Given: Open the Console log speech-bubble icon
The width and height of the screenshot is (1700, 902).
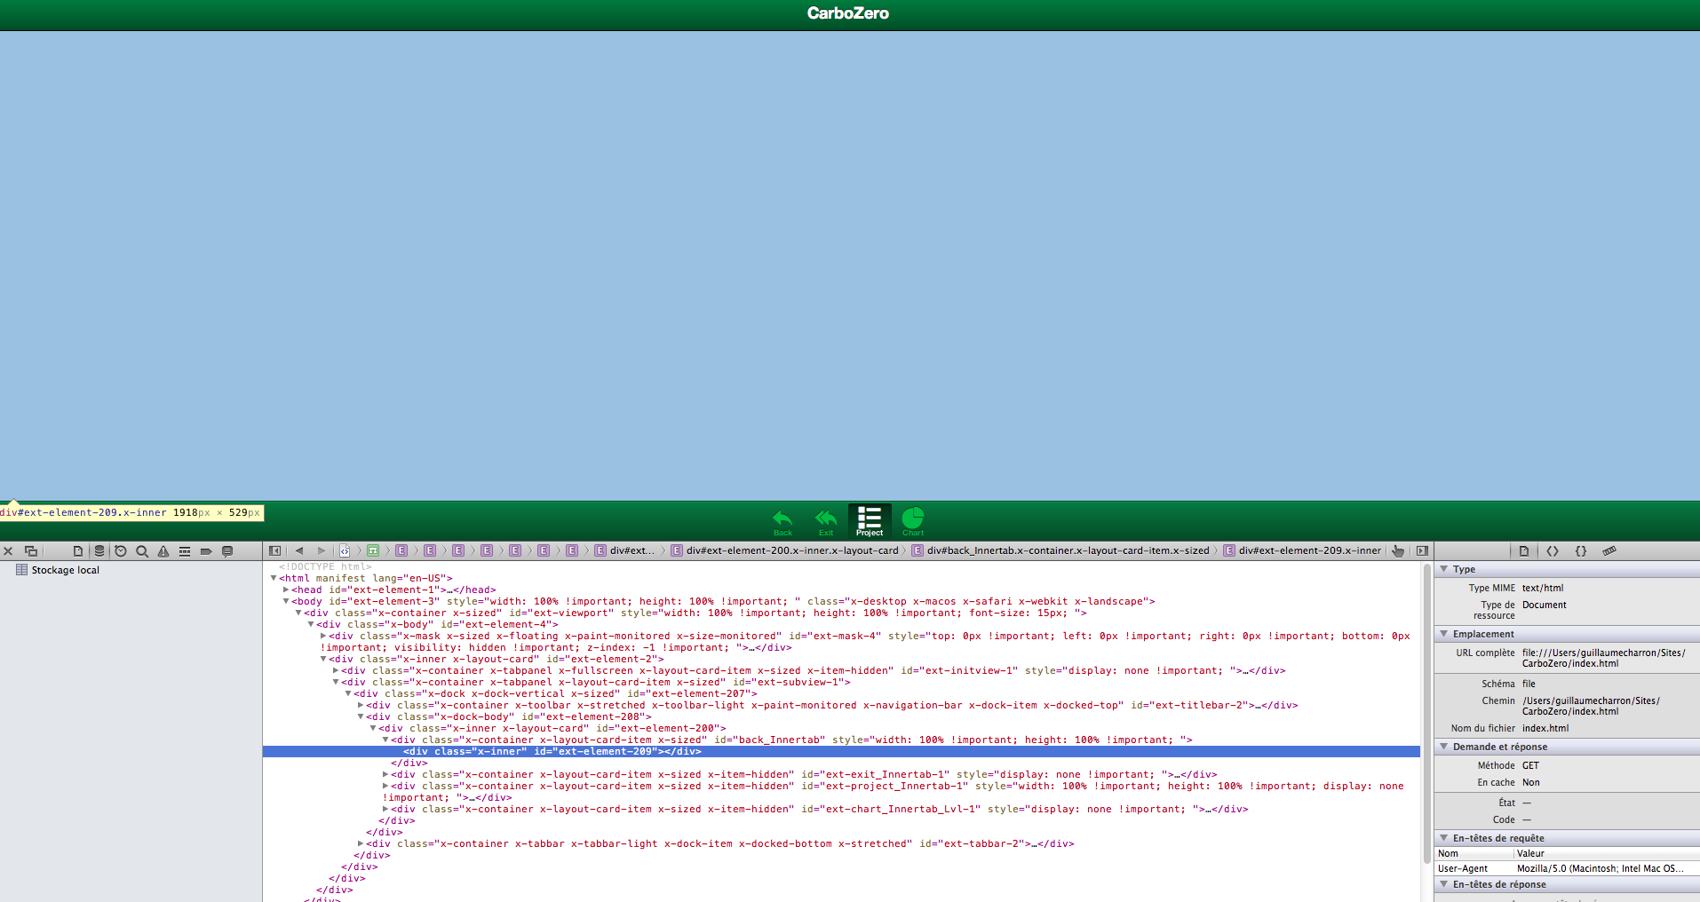Looking at the screenshot, I should click(227, 551).
